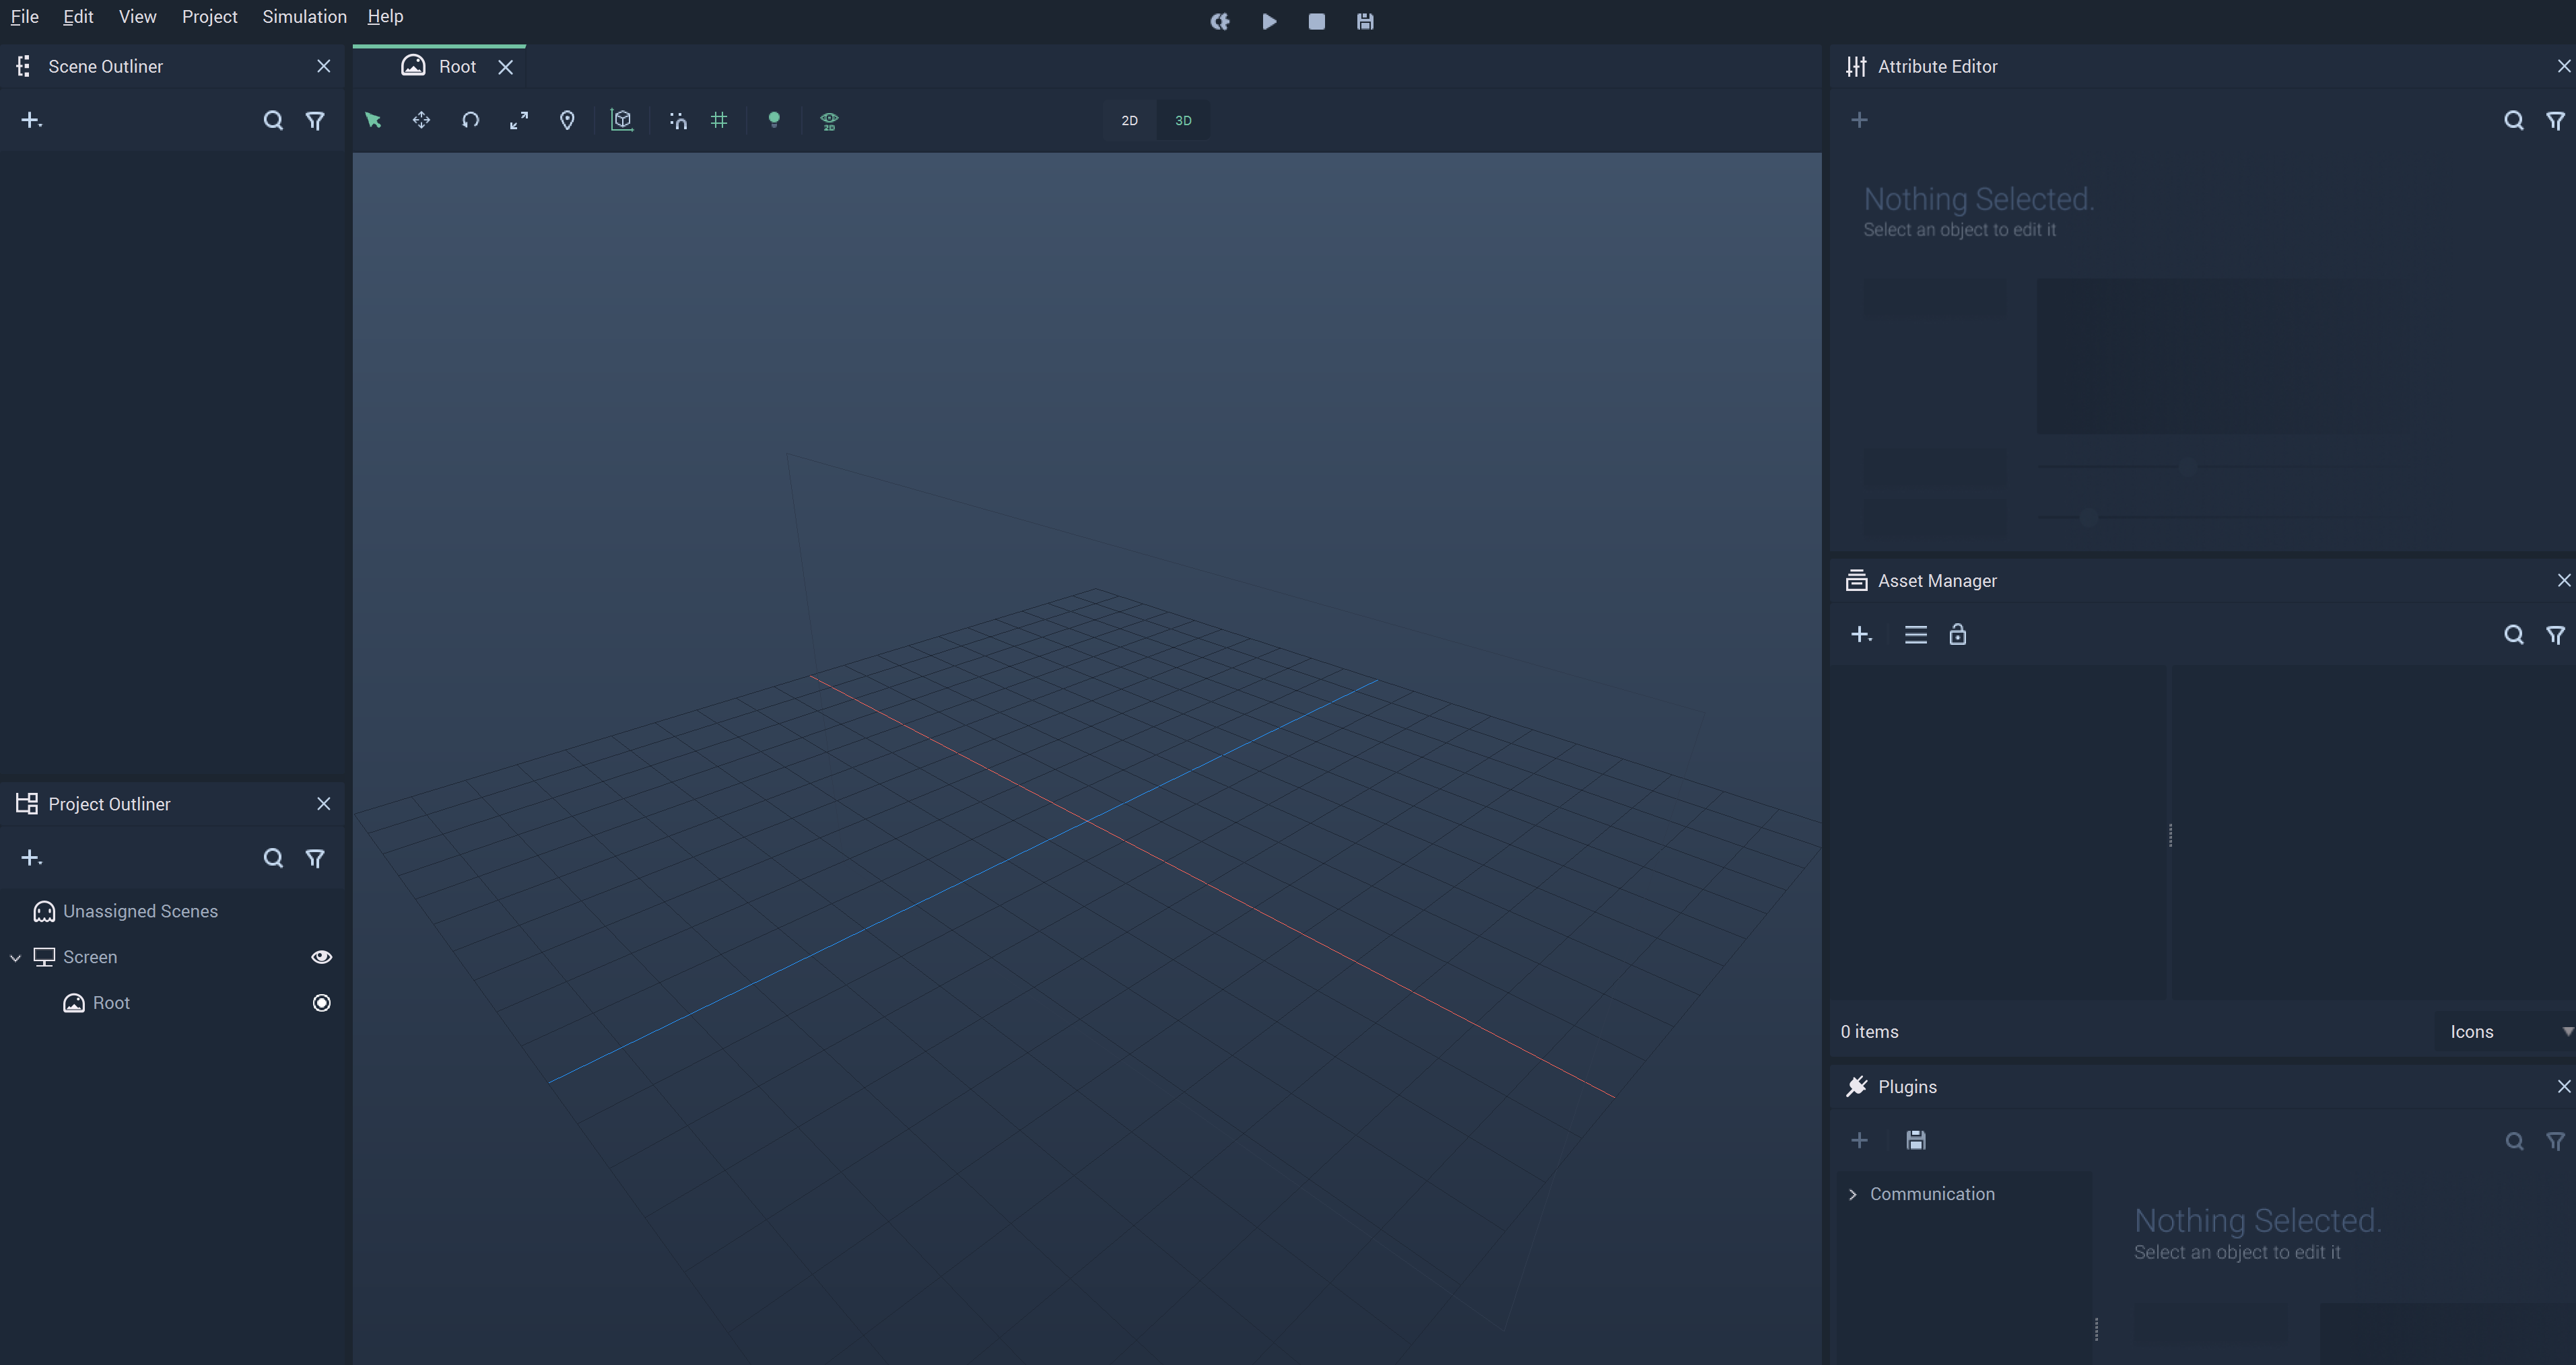2576x1365 pixels.
Task: Click the Plugins pane splitter handle
Action: point(2096,1328)
